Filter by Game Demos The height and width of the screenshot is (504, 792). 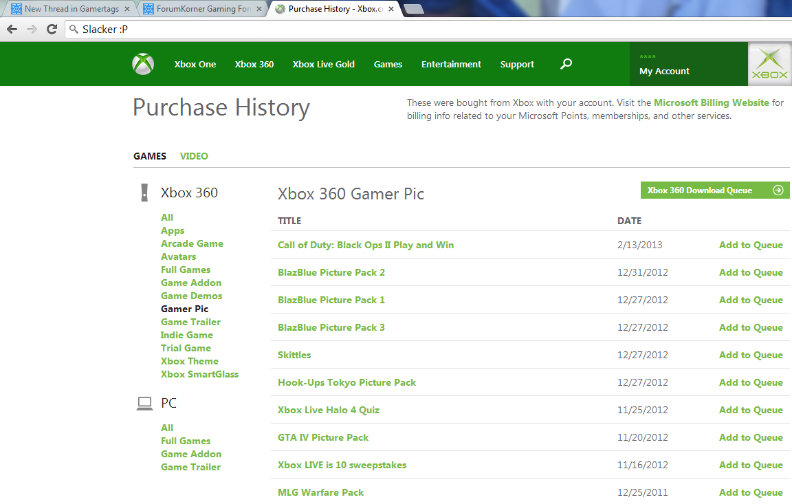(x=191, y=296)
